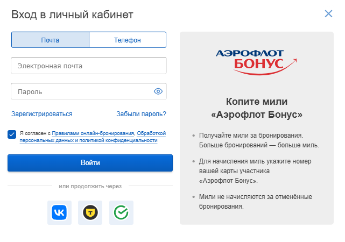
Task: Close the login dialog with the X
Action: [328, 13]
